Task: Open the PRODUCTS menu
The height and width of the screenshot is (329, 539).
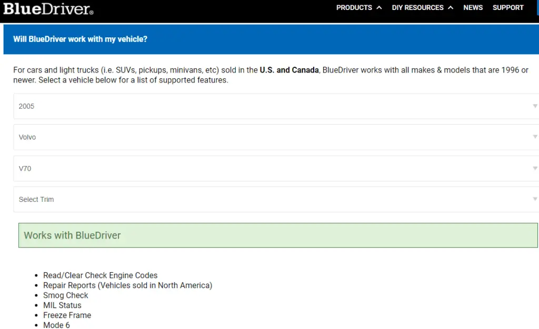Action: pos(354,7)
